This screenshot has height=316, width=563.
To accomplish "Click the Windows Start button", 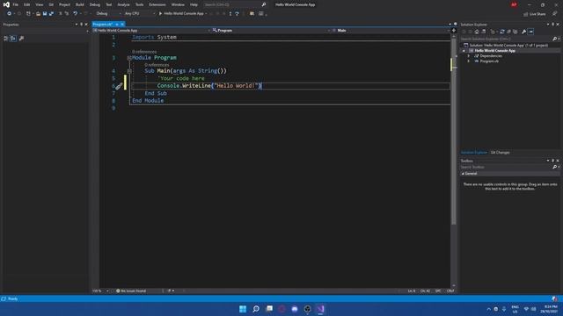I will pyautogui.click(x=243, y=309).
